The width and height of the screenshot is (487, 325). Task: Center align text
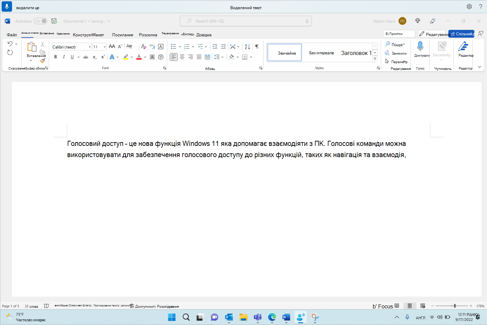click(x=182, y=57)
